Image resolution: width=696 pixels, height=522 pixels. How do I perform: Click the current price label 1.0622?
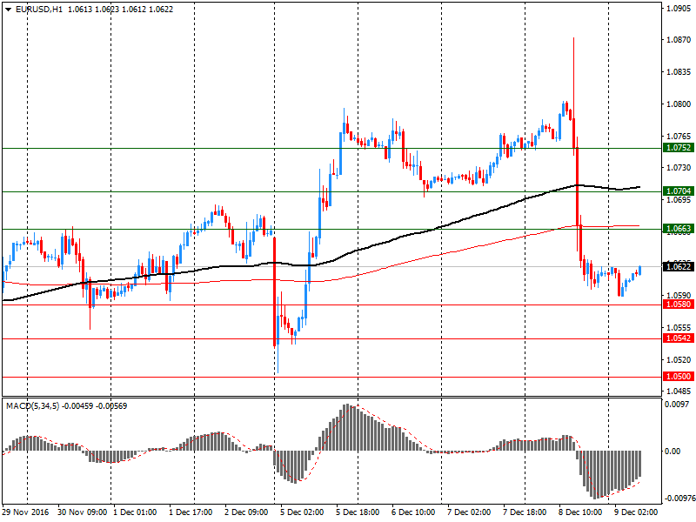pos(678,267)
